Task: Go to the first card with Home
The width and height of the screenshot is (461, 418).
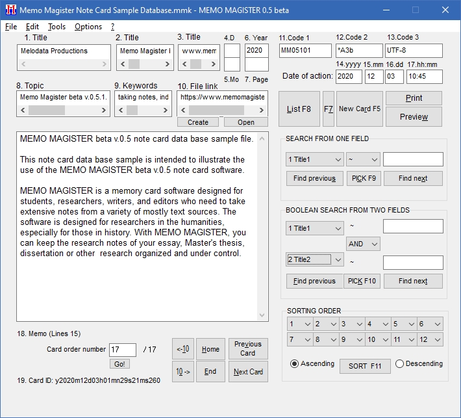Action: pos(210,349)
